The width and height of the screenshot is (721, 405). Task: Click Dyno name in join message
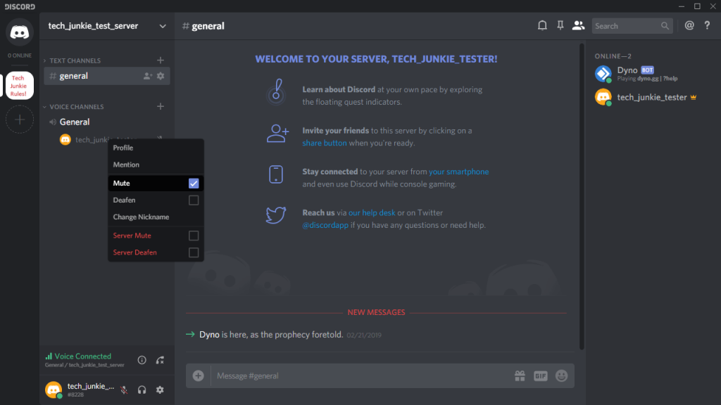[x=209, y=334]
